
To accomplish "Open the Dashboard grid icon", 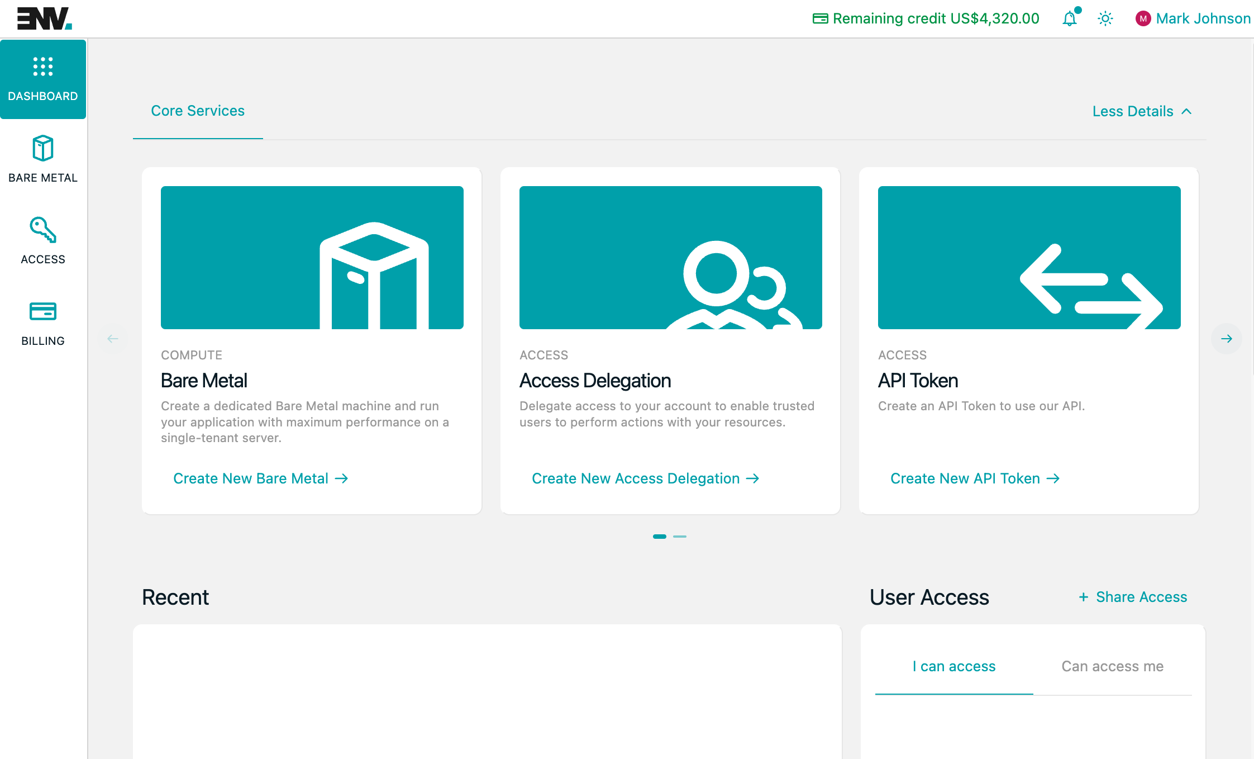I will click(43, 67).
